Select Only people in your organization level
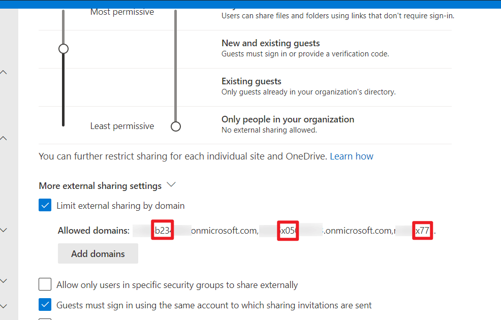Screen dimensions: 501x320 [288, 119]
